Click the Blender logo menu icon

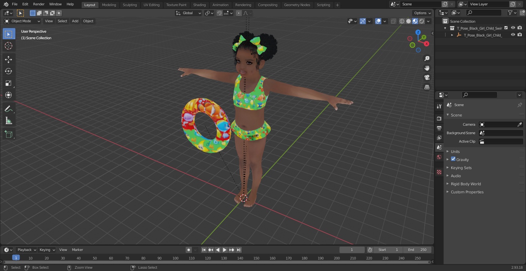tap(6, 4)
